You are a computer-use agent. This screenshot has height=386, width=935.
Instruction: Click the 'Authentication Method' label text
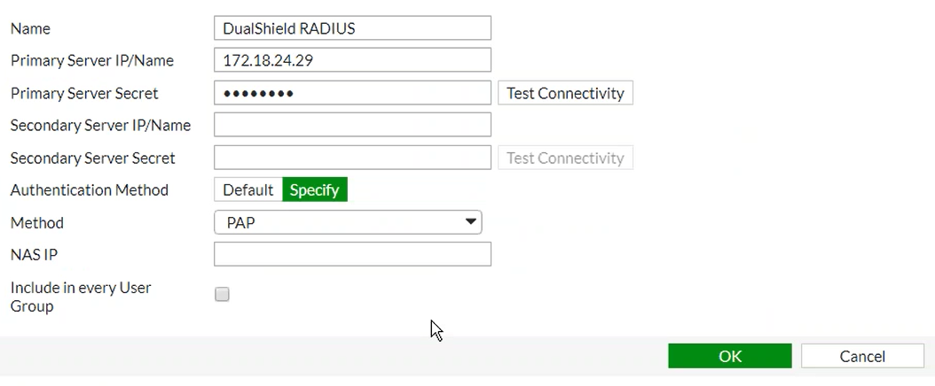pyautogui.click(x=89, y=189)
